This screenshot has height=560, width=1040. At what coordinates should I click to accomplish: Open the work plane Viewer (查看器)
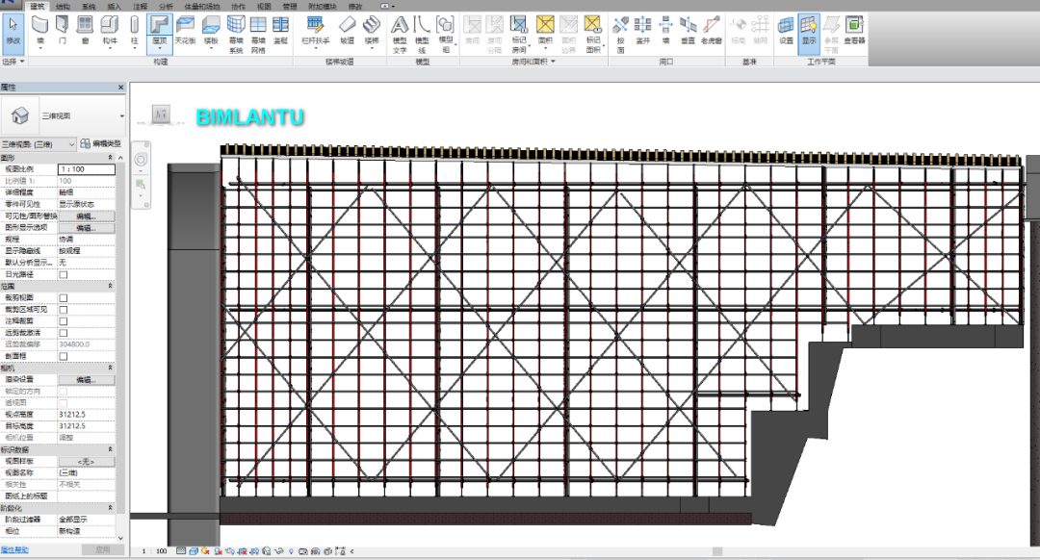pyautogui.click(x=854, y=31)
